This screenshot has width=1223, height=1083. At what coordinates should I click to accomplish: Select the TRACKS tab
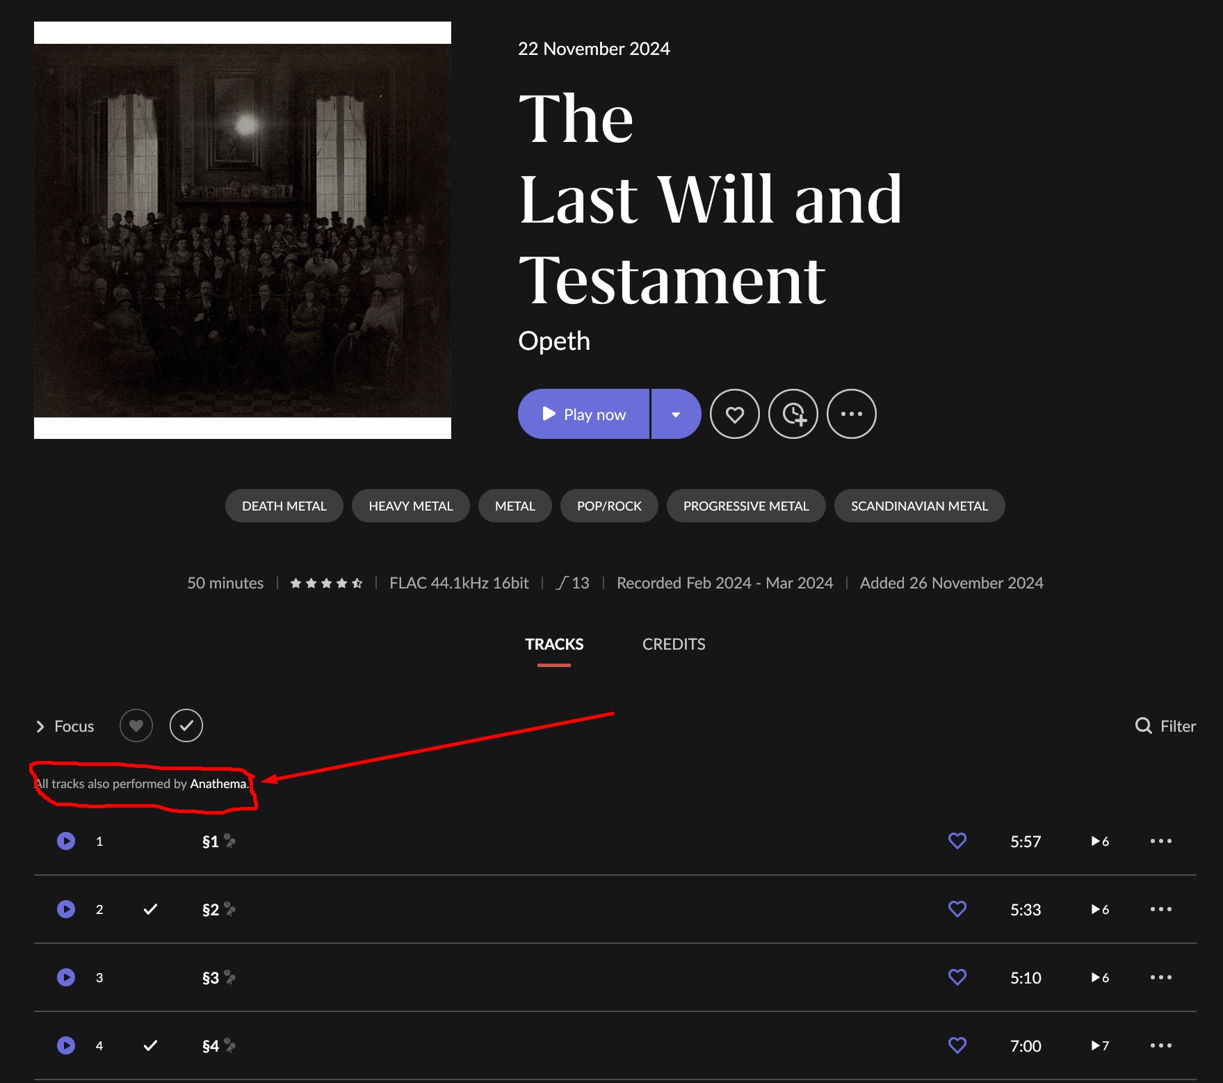[x=554, y=644]
